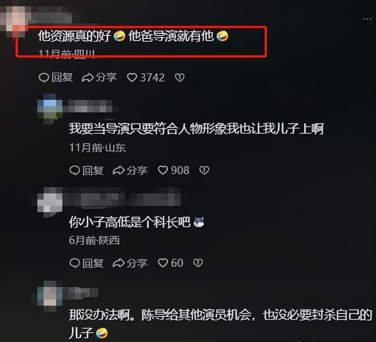Share the Shandong comment

(130, 170)
